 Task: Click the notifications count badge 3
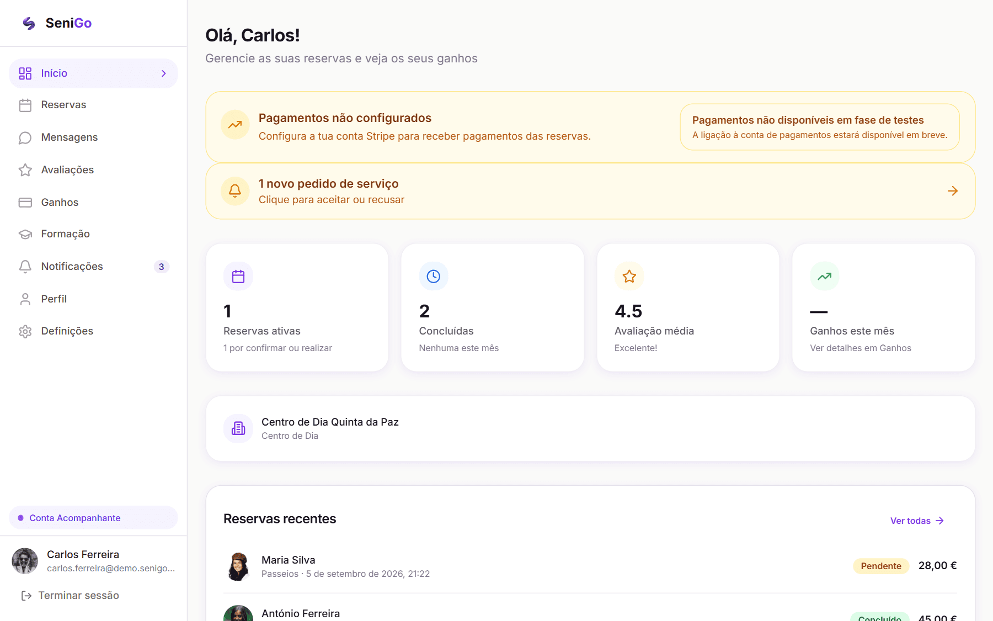162,267
